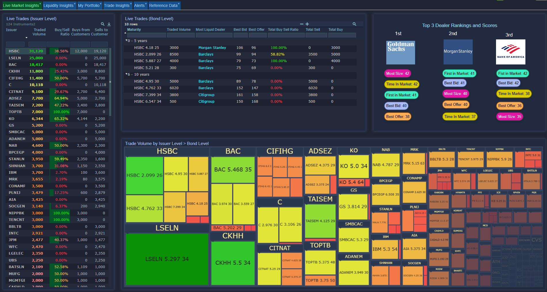Open the My Portfolio tab dropdown arrow

coord(101,4)
